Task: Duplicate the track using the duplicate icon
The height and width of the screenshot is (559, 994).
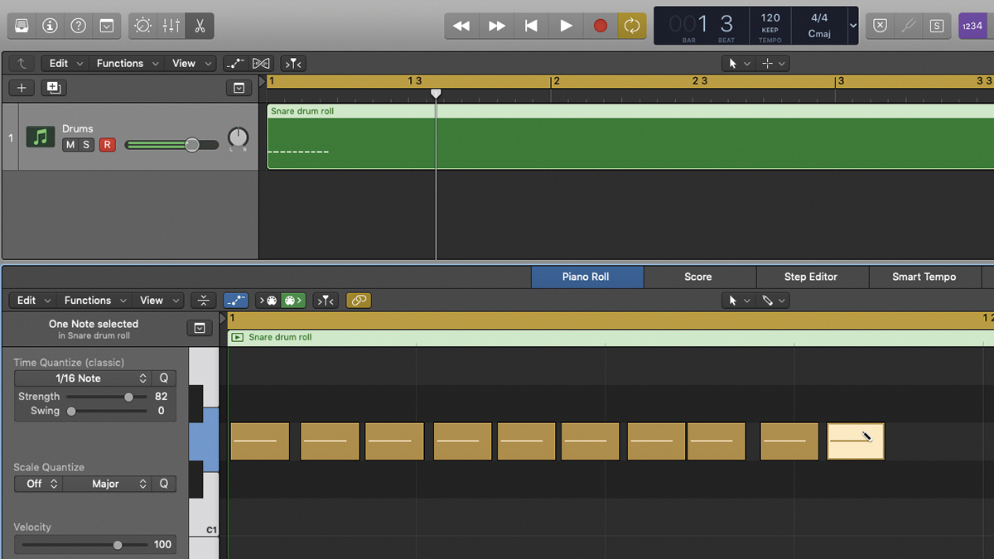Action: tap(54, 88)
